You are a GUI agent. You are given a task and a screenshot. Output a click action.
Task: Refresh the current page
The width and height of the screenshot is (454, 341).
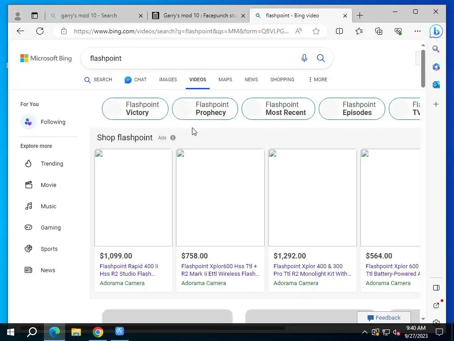pos(40,31)
